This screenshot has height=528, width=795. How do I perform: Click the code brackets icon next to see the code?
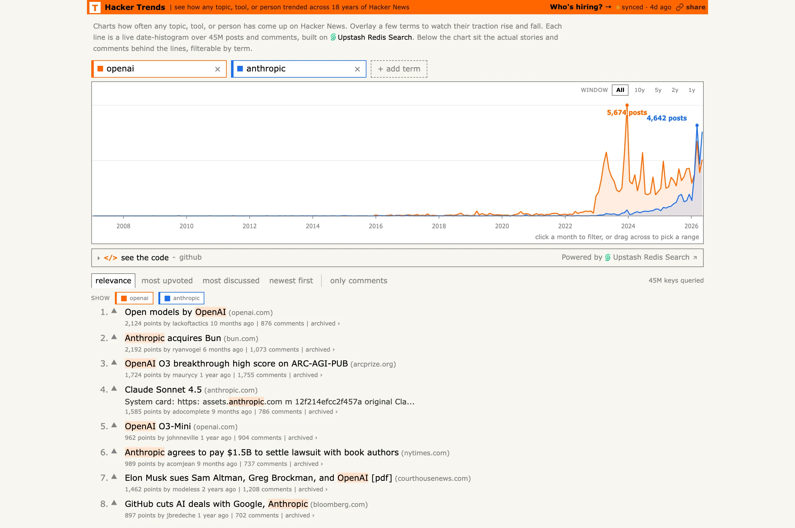click(111, 257)
